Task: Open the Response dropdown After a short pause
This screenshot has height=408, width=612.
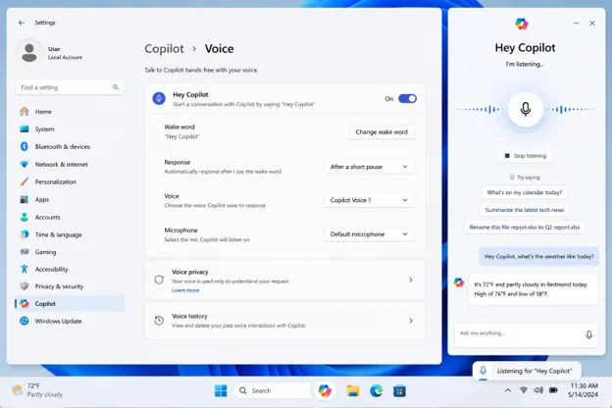Action: 369,167
